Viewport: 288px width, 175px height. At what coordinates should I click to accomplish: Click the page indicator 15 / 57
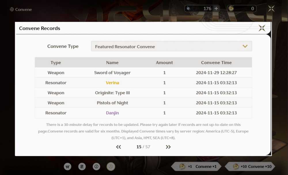point(143,147)
